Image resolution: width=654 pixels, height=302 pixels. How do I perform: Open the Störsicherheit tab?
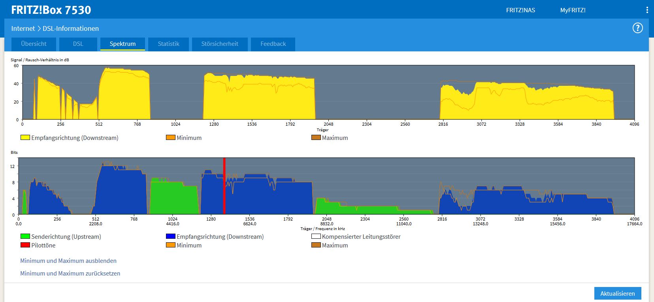[x=220, y=44]
